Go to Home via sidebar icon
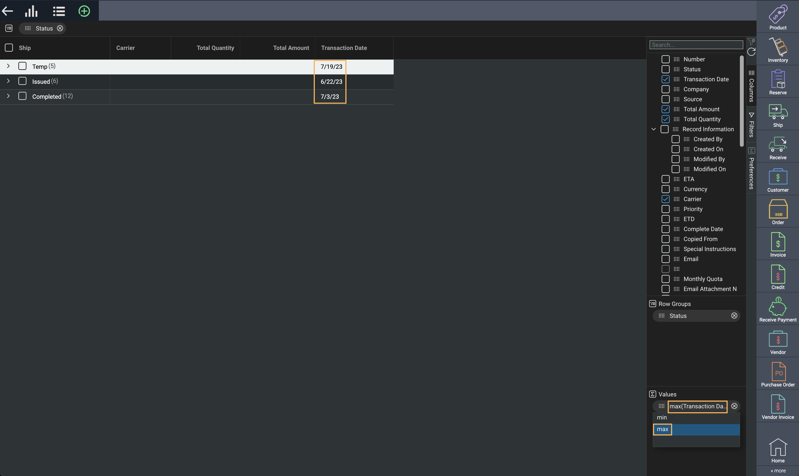This screenshot has height=476, width=799. tap(778, 450)
